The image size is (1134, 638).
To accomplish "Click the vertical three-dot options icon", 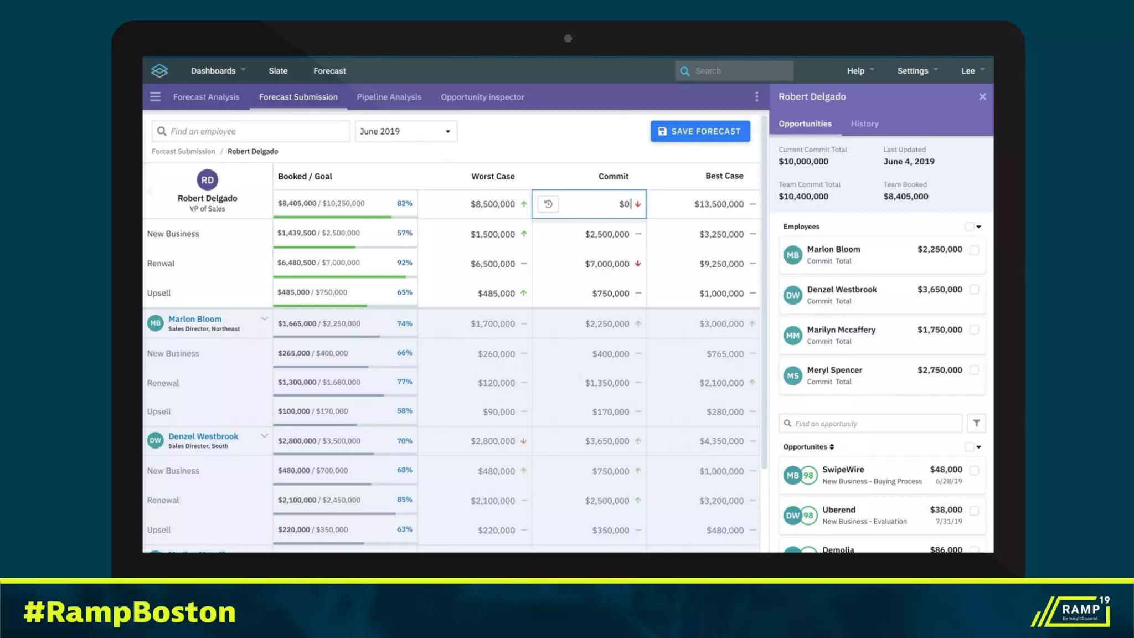I will pos(756,97).
